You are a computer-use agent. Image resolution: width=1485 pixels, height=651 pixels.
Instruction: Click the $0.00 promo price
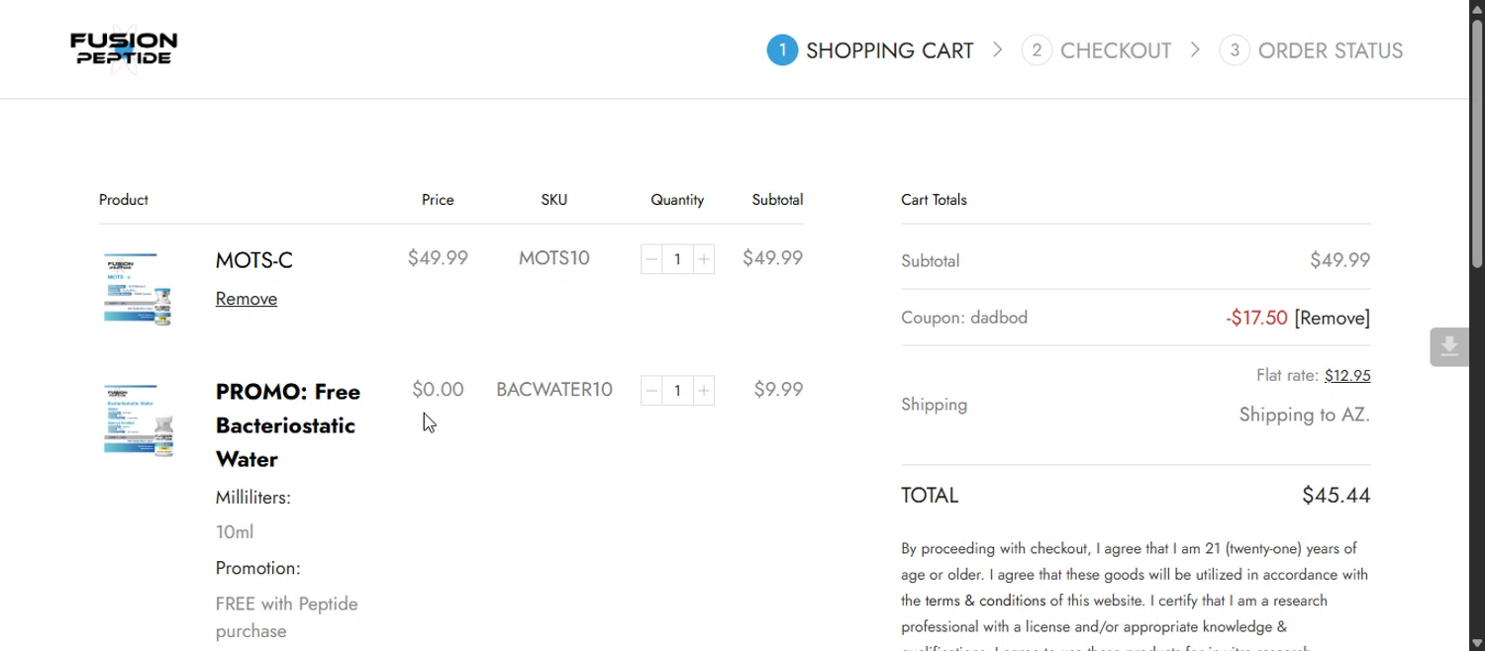point(438,390)
